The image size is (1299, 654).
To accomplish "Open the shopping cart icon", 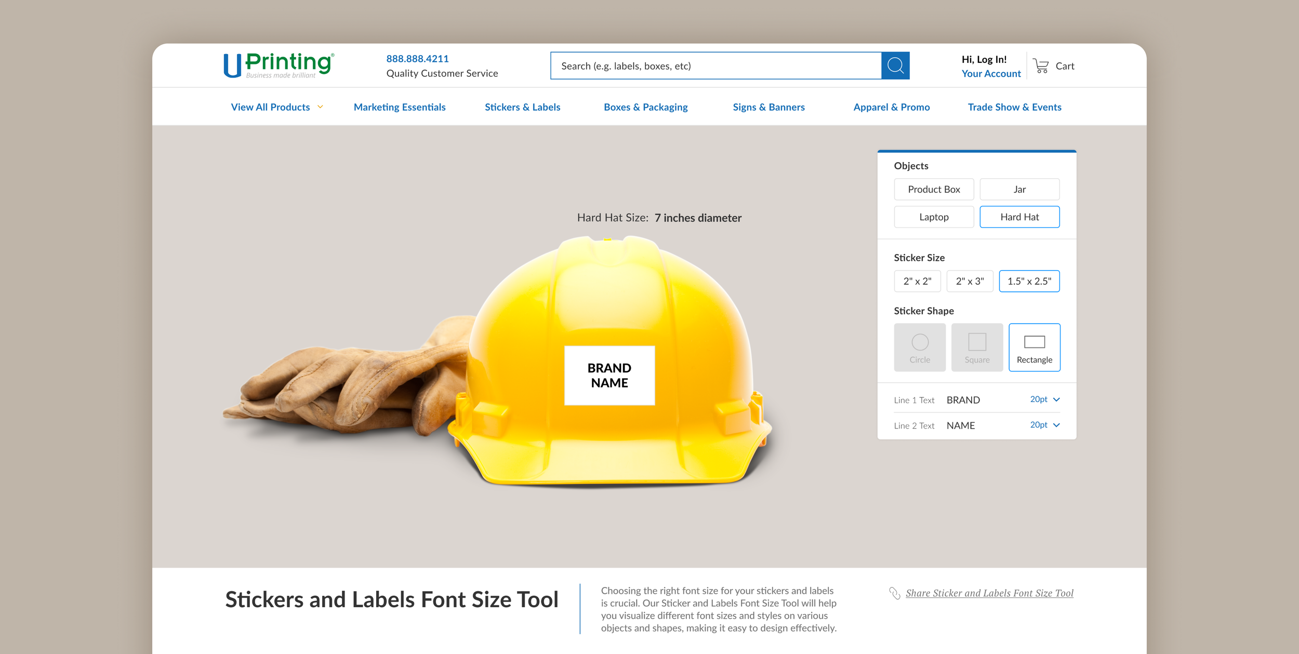I will [1041, 66].
